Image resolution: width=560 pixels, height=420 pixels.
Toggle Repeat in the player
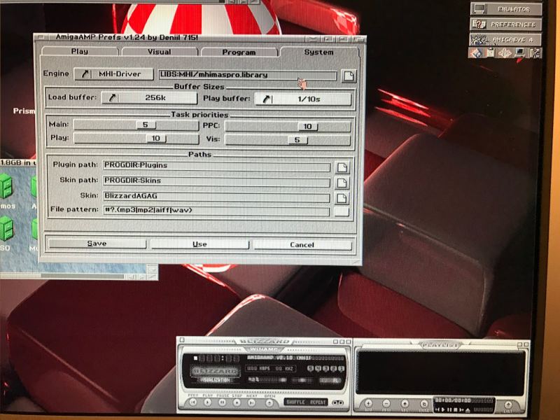(x=318, y=402)
